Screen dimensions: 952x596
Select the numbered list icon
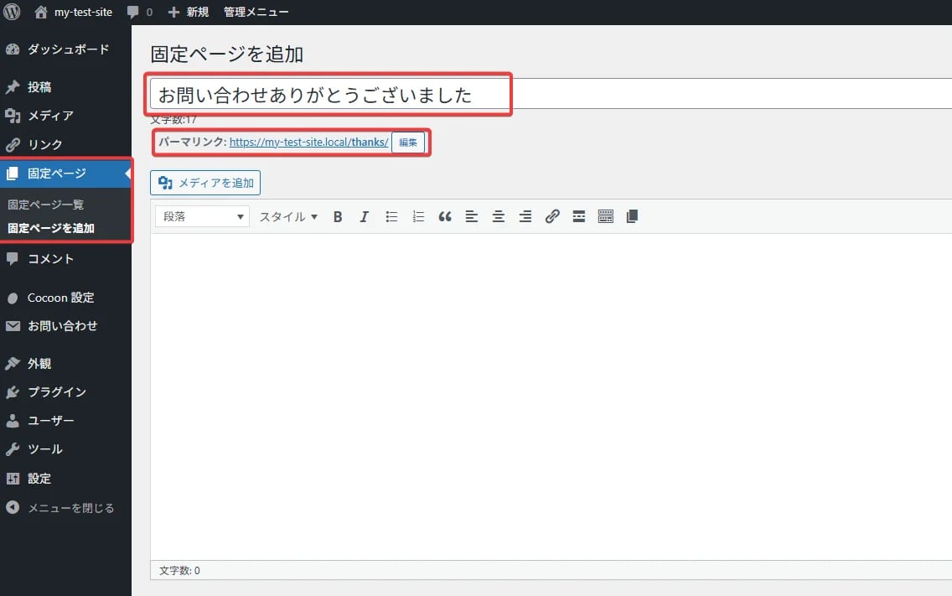click(418, 216)
